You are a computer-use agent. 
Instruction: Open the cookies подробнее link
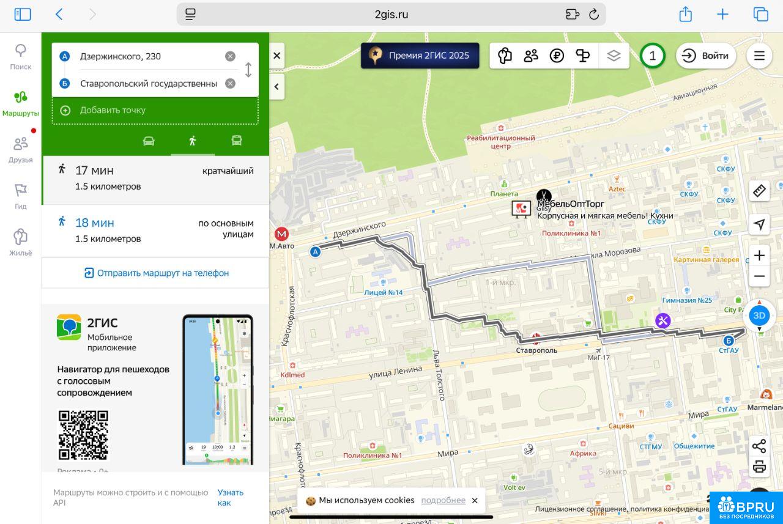pos(443,500)
